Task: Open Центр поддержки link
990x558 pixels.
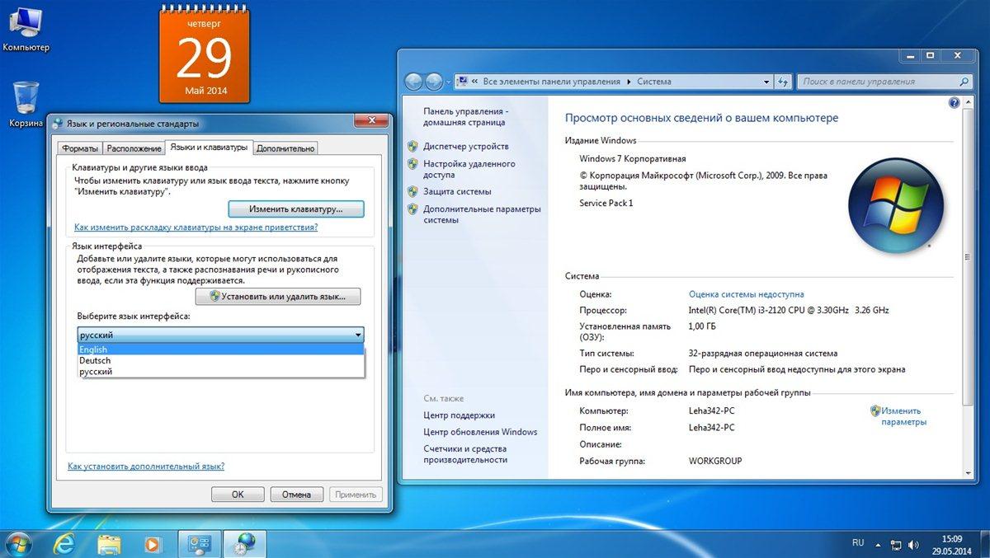Action: pyautogui.click(x=460, y=415)
